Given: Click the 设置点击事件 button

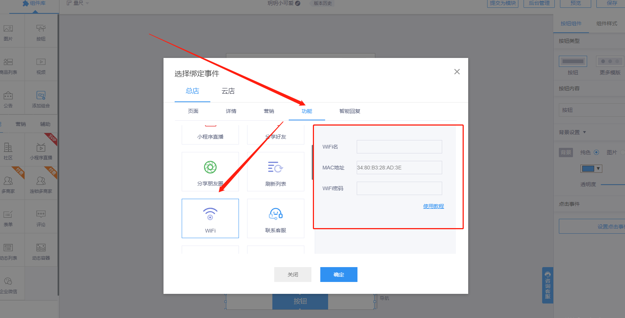Looking at the screenshot, I should tap(592, 226).
